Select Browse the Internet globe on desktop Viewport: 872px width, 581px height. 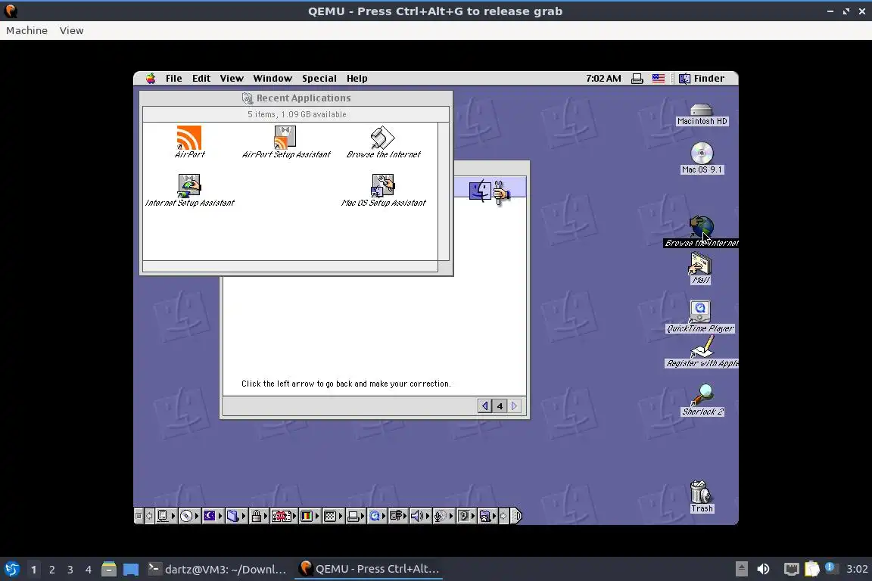tap(702, 231)
